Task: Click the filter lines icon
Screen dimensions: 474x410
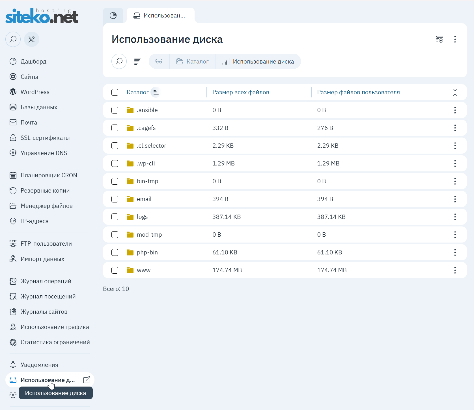Action: (137, 61)
